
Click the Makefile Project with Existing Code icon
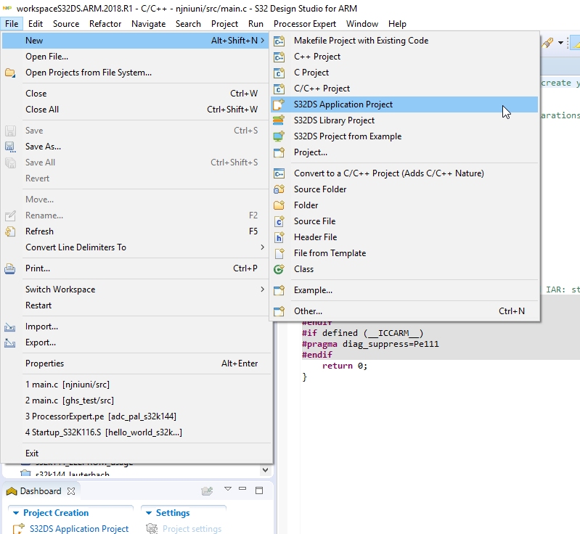279,41
